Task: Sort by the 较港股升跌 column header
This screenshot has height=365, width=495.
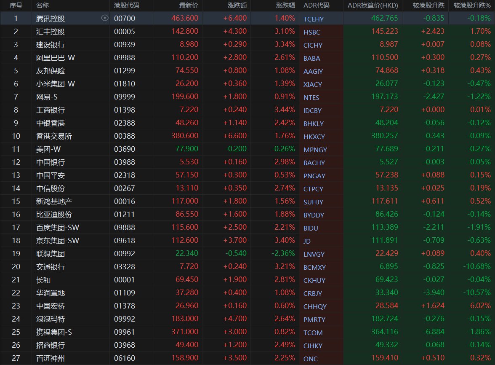Action: click(x=428, y=5)
